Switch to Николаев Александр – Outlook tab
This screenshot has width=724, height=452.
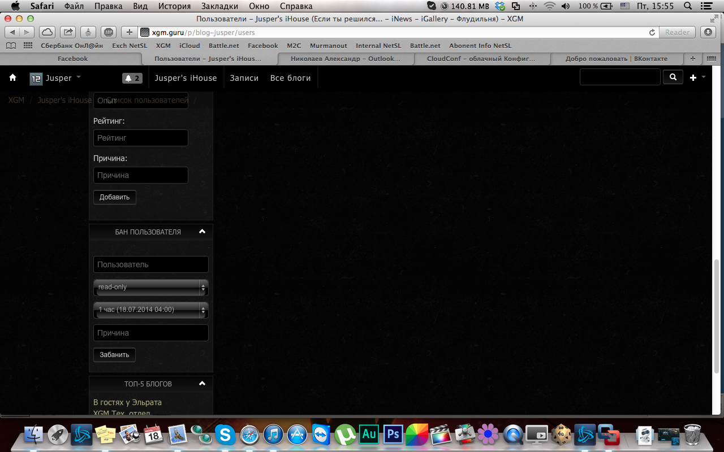tap(345, 58)
